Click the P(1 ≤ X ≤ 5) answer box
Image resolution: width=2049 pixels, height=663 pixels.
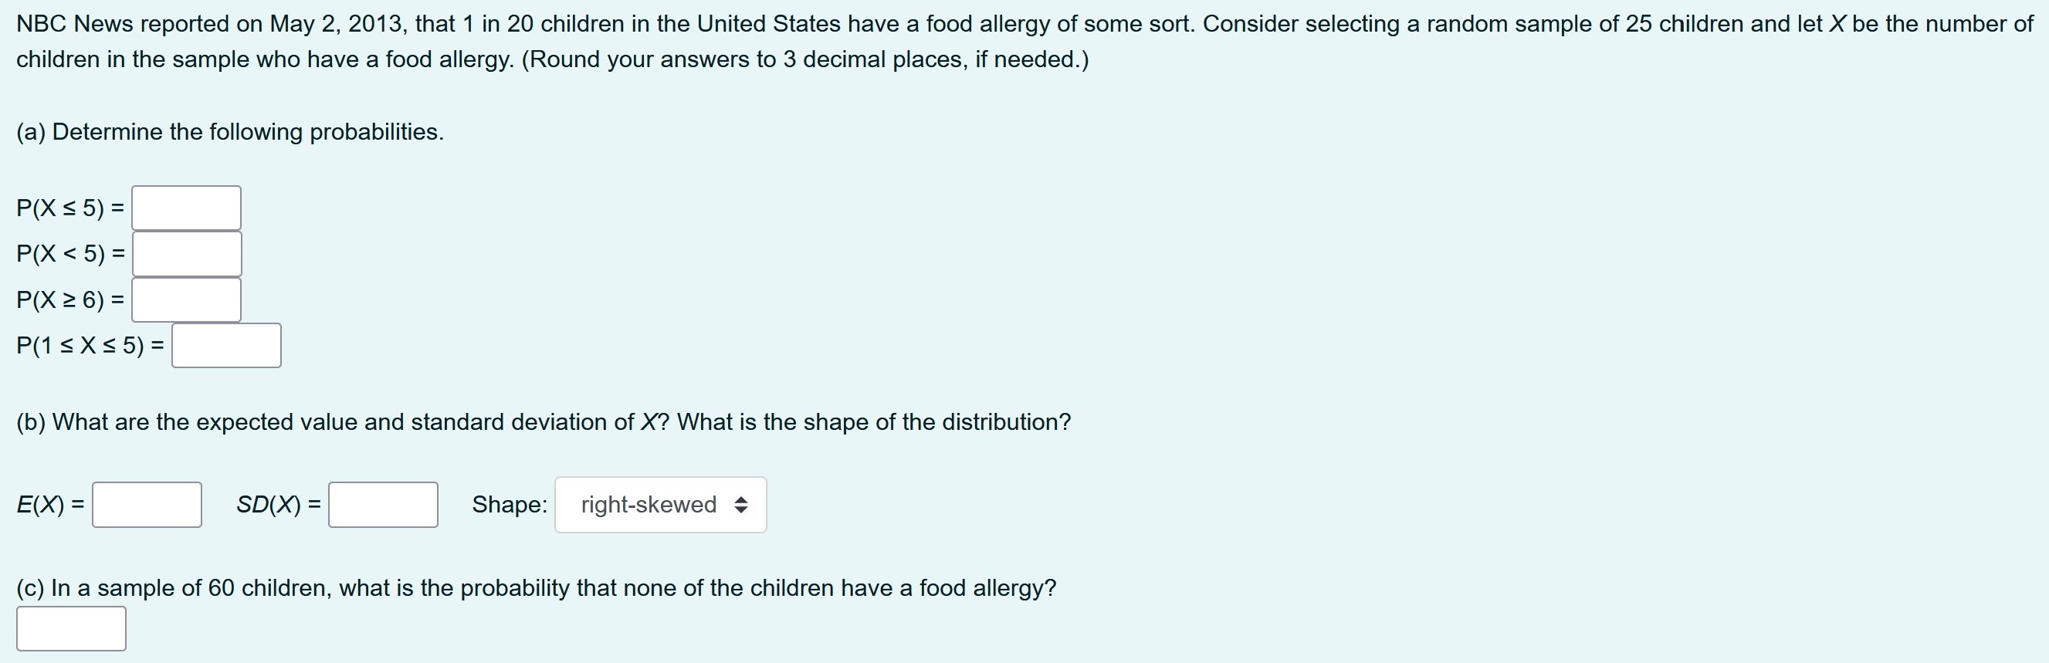(x=226, y=345)
